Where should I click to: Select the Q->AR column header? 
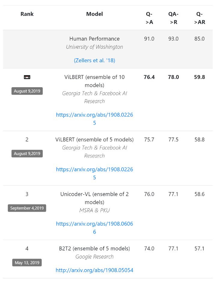coord(200,18)
